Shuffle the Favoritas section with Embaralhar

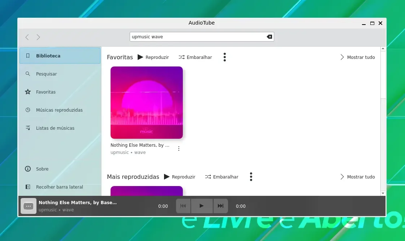[195, 57]
